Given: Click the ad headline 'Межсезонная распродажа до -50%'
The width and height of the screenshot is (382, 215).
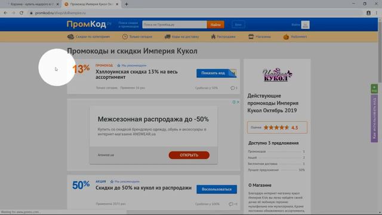Looking at the screenshot, I should (153, 119).
